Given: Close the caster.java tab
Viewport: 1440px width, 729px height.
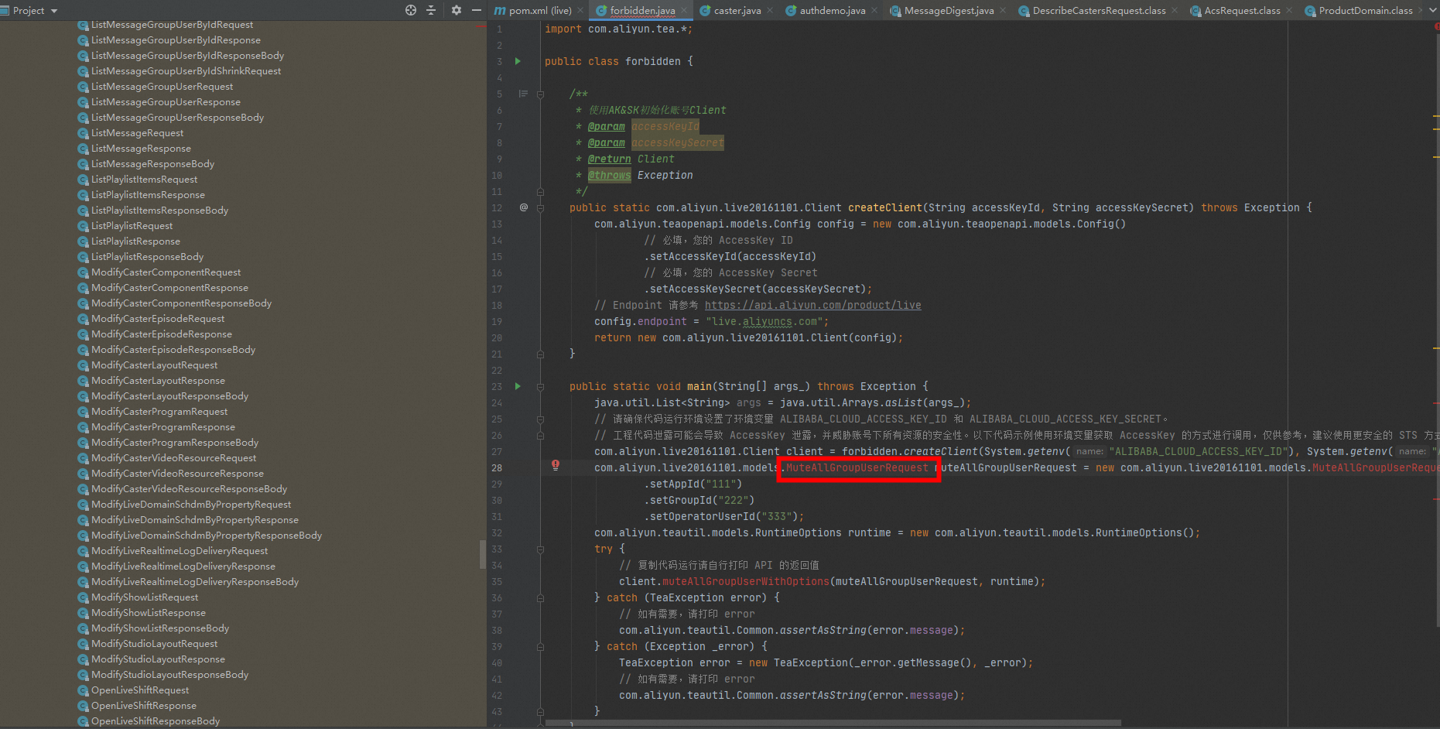Looking at the screenshot, I should [771, 11].
